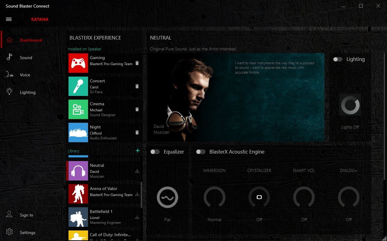387x241 pixels.
Task: Open the Dashboard section
Action: click(x=31, y=40)
